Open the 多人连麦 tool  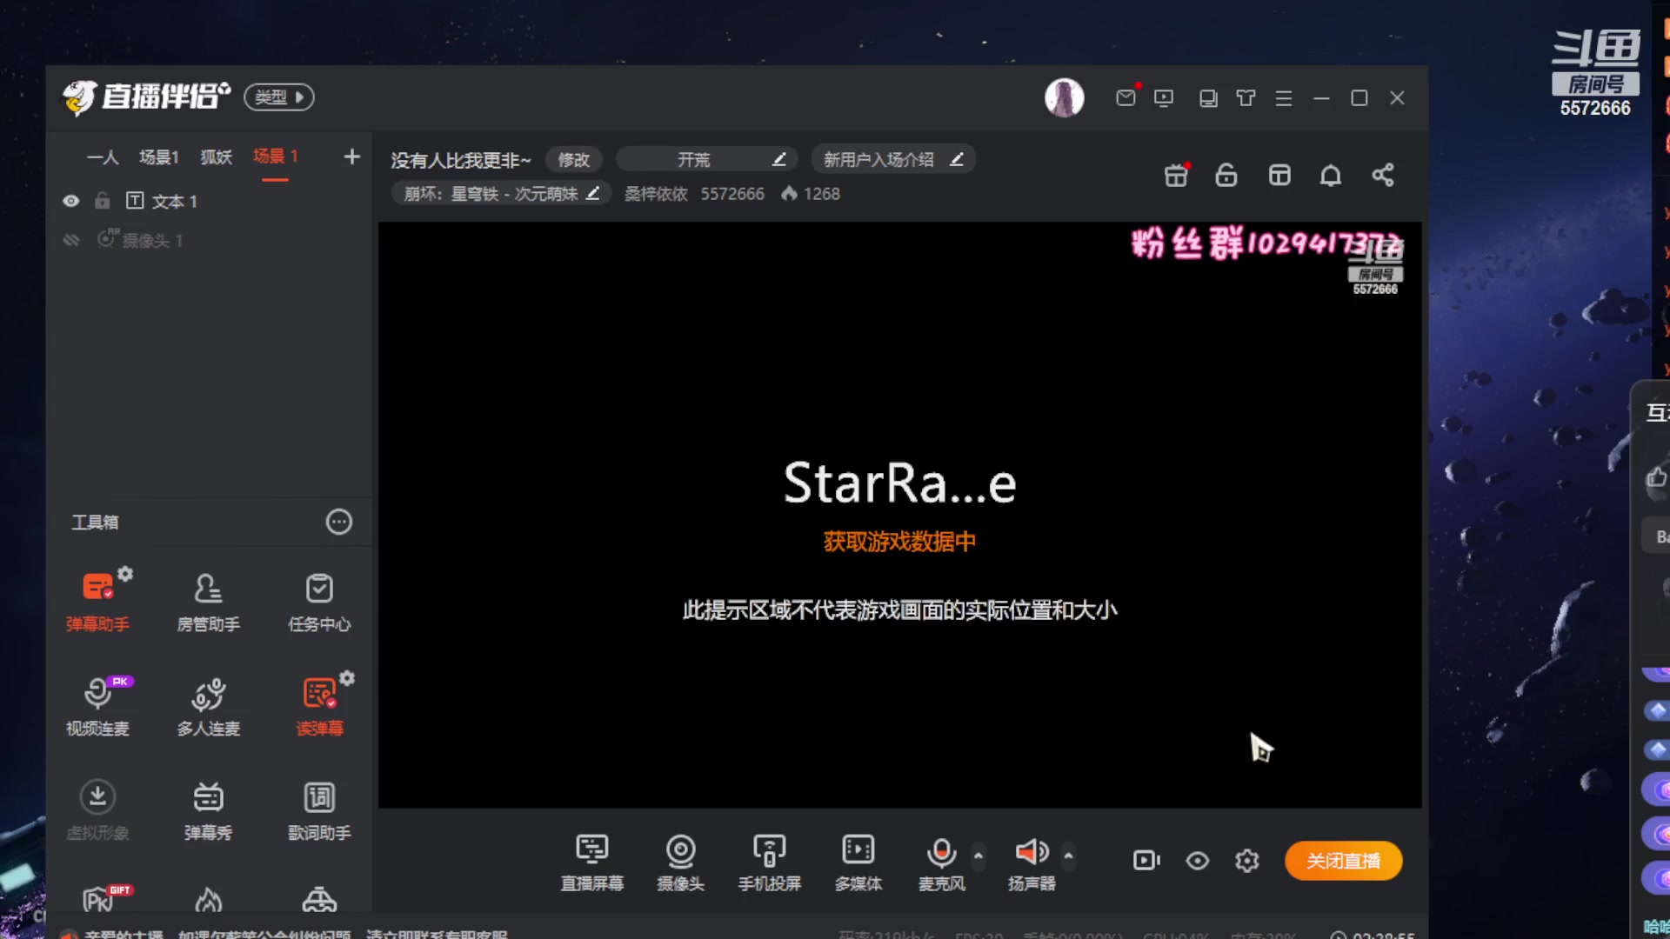[x=208, y=706]
